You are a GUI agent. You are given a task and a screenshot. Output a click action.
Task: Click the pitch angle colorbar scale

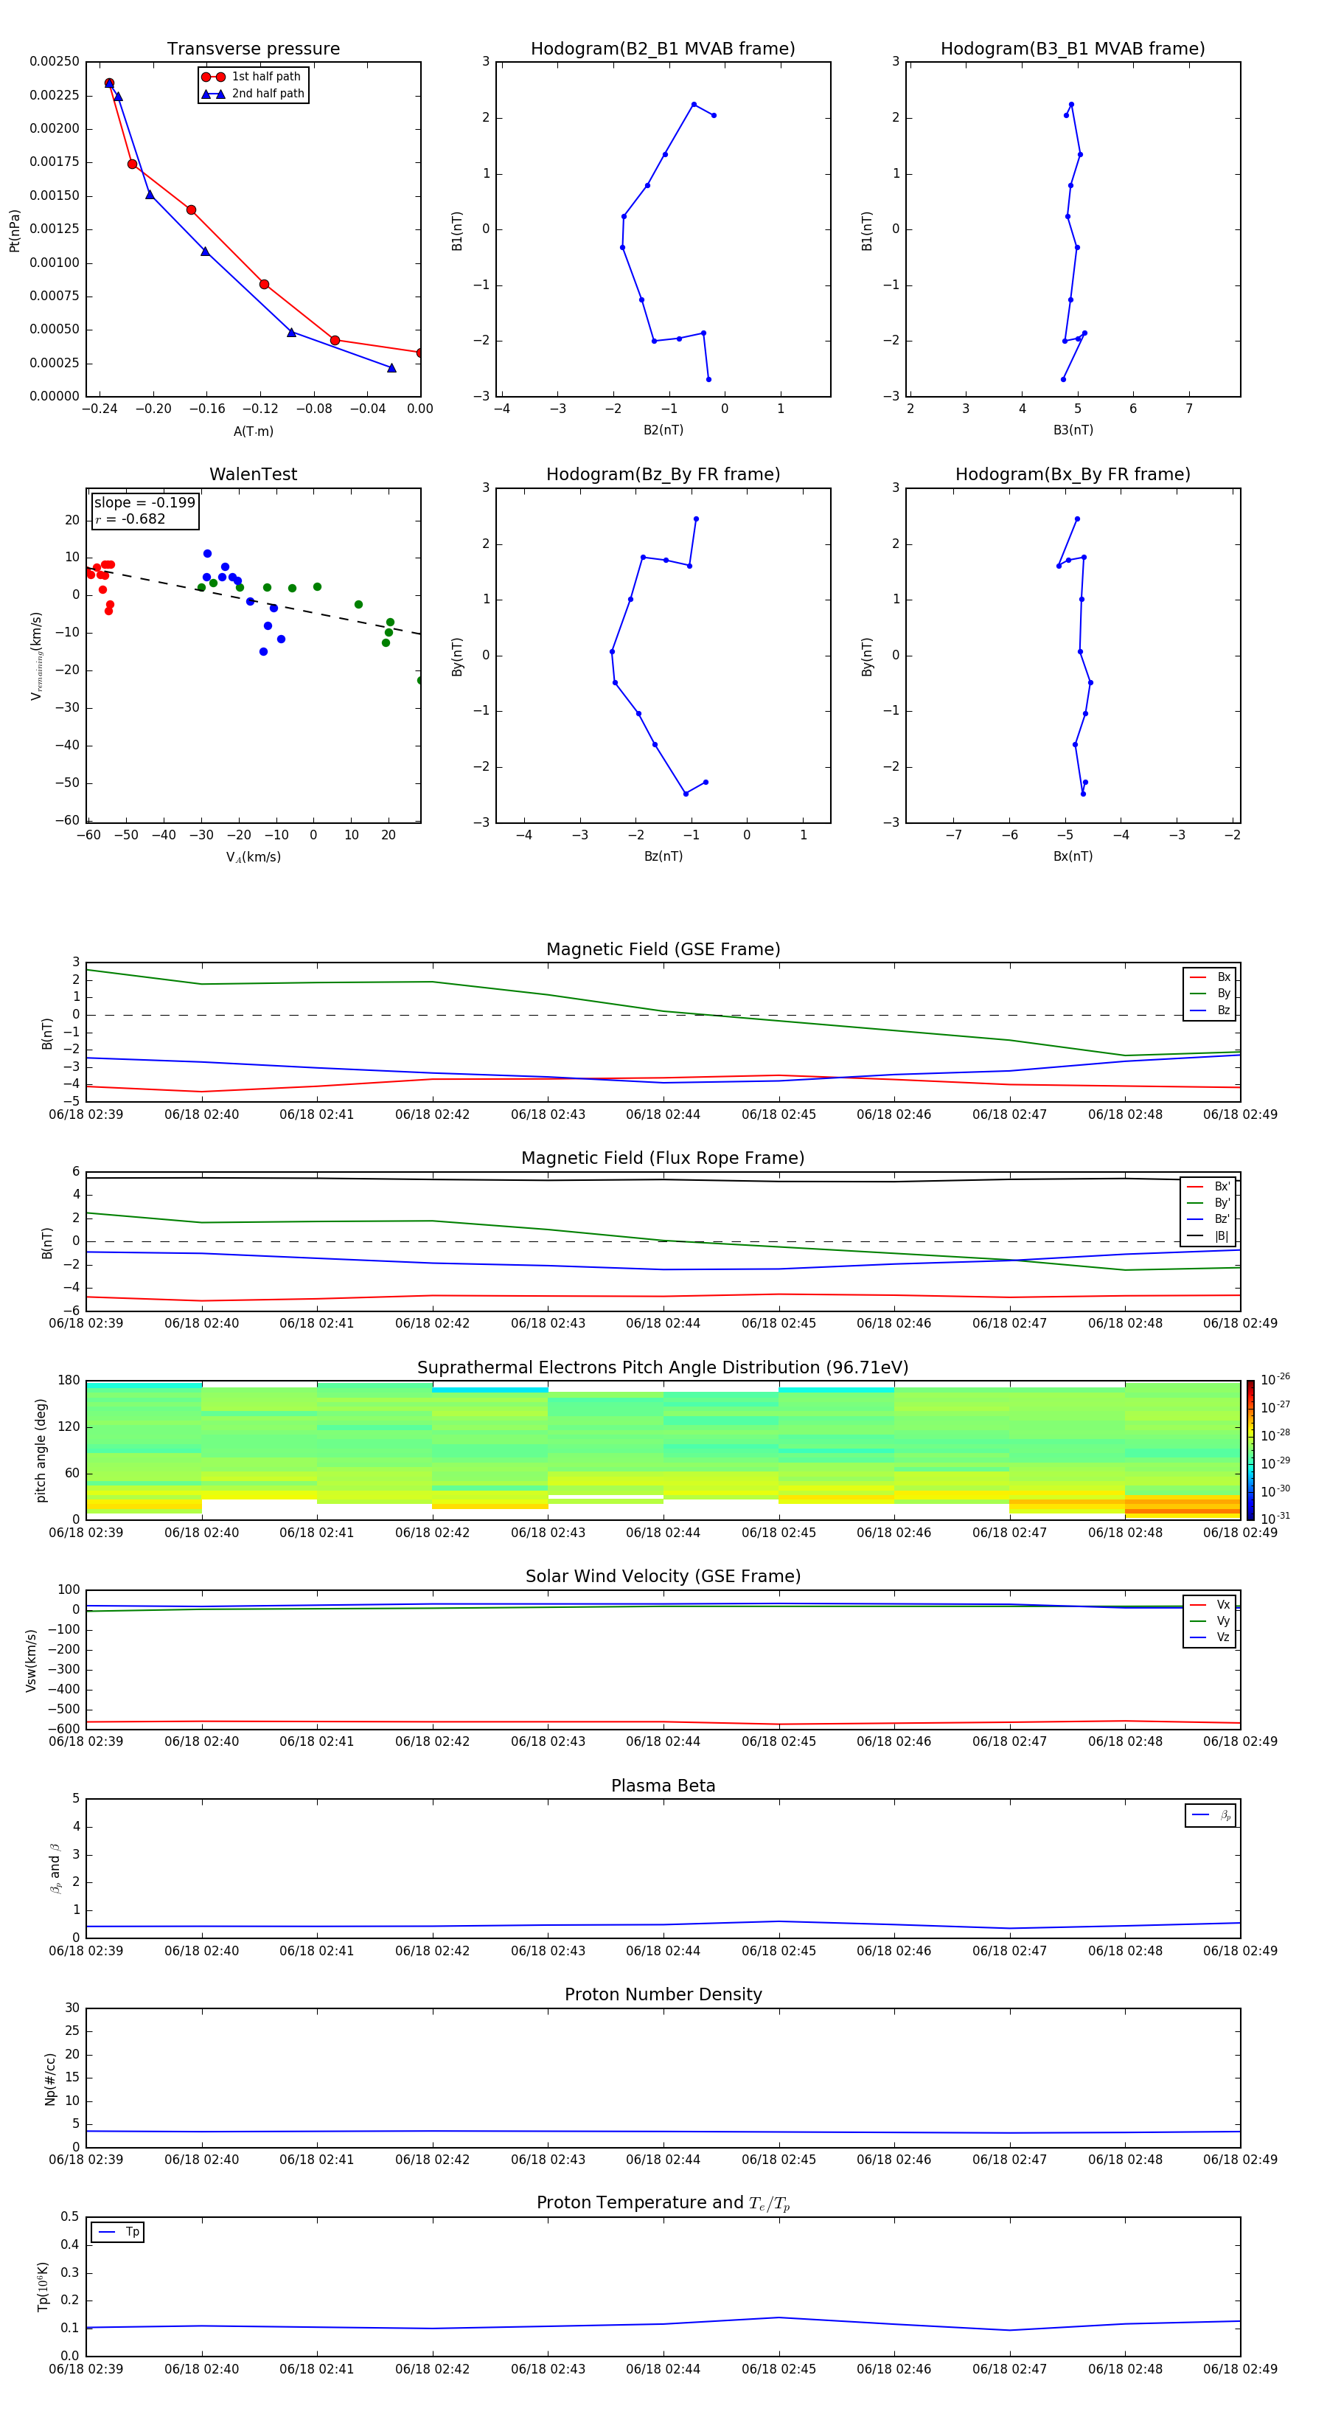[x=1250, y=1449]
